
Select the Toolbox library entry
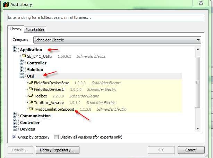[x=41, y=96]
